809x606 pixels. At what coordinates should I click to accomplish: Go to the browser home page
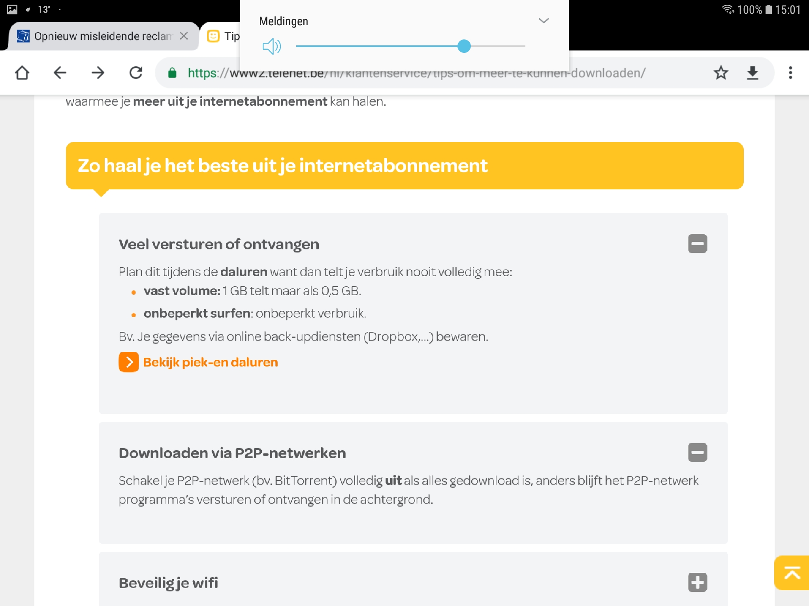pos(22,73)
